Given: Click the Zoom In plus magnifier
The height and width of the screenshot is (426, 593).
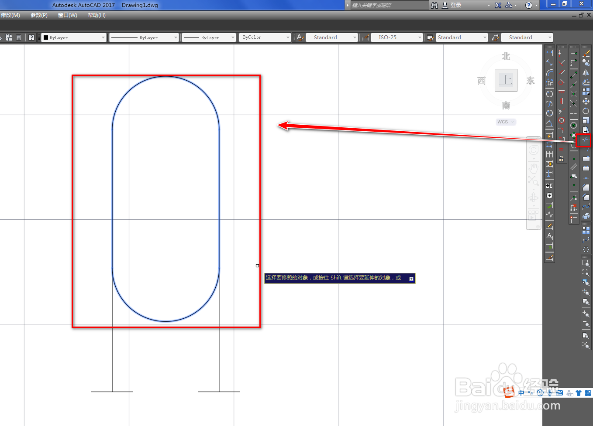Looking at the screenshot, I should click(x=586, y=314).
